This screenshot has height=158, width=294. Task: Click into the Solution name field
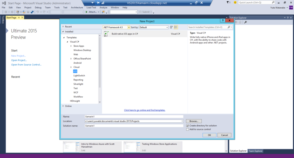coord(134,126)
